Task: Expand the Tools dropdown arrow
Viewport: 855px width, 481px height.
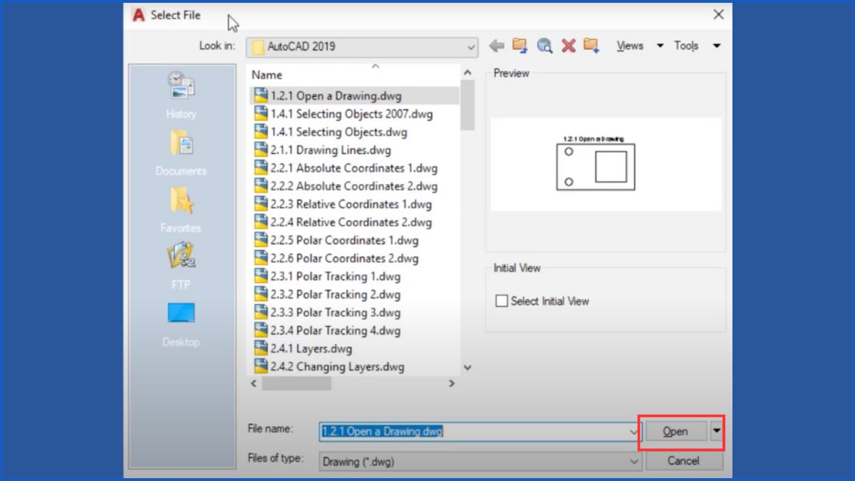Action: click(717, 46)
